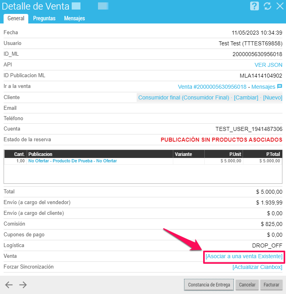Go to previous sale with left arrow
The height and width of the screenshot is (294, 286).
[9, 285]
